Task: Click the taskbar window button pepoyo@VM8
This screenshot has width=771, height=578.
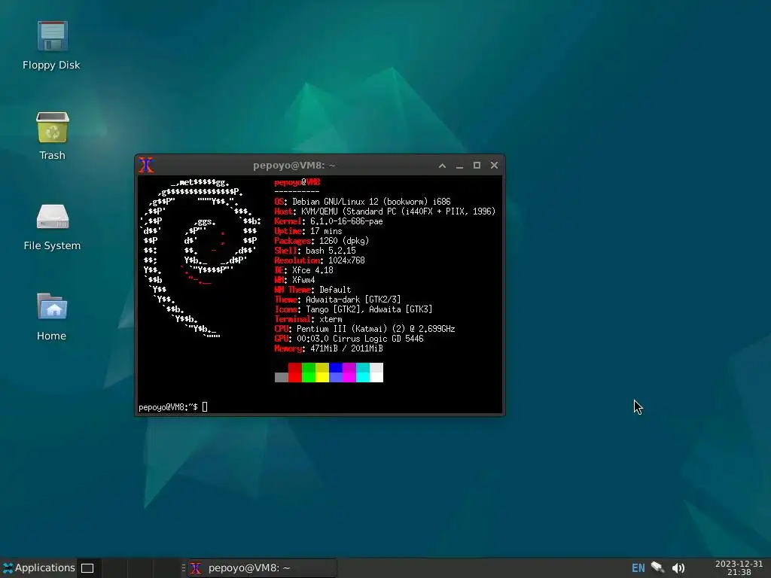Action: click(263, 568)
